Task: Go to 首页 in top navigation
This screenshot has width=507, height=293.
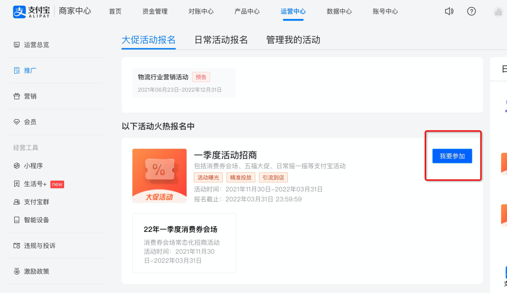Action: tap(115, 12)
